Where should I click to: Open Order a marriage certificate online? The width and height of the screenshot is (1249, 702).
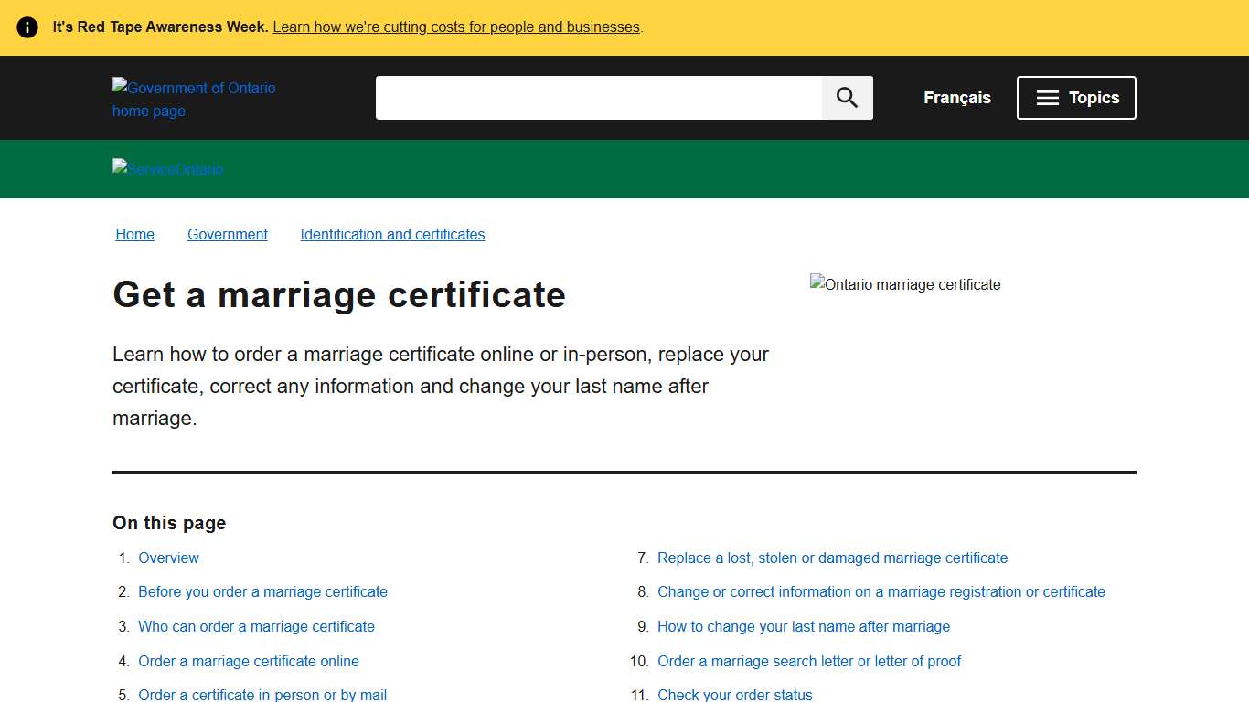pos(249,661)
